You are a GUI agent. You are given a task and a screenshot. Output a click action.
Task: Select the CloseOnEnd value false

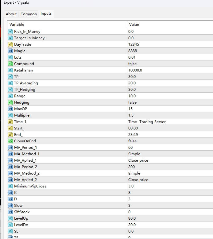point(132,141)
